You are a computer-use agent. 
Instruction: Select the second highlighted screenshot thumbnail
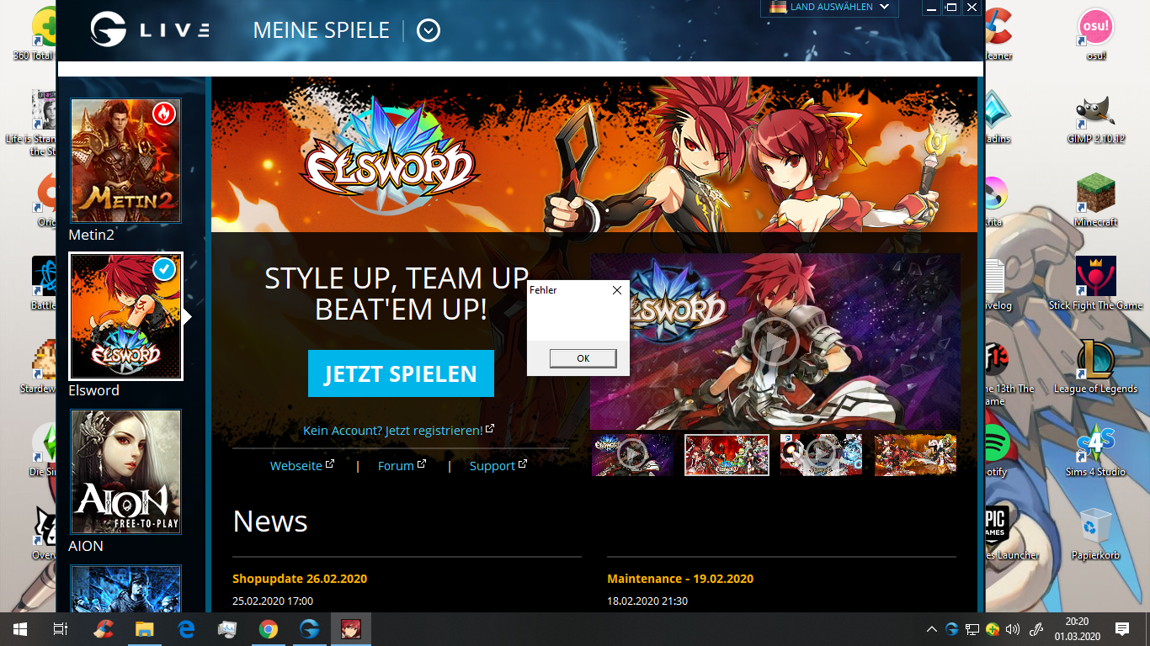727,455
